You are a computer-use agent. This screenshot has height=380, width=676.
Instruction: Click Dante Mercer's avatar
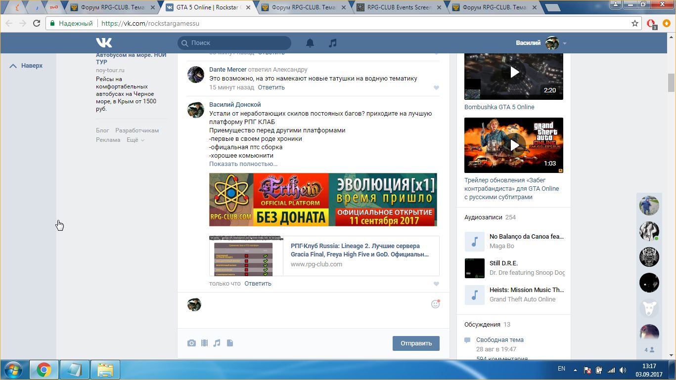pos(196,75)
